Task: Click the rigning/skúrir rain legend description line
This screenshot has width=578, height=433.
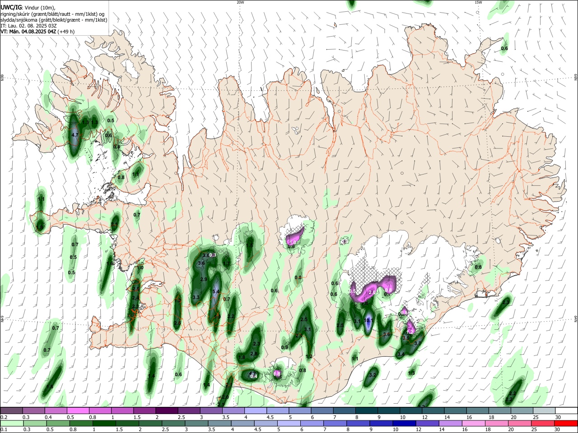Action: (x=52, y=14)
